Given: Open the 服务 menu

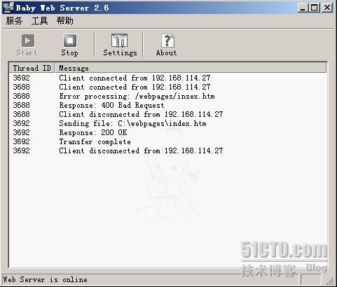Looking at the screenshot, I should tap(14, 21).
